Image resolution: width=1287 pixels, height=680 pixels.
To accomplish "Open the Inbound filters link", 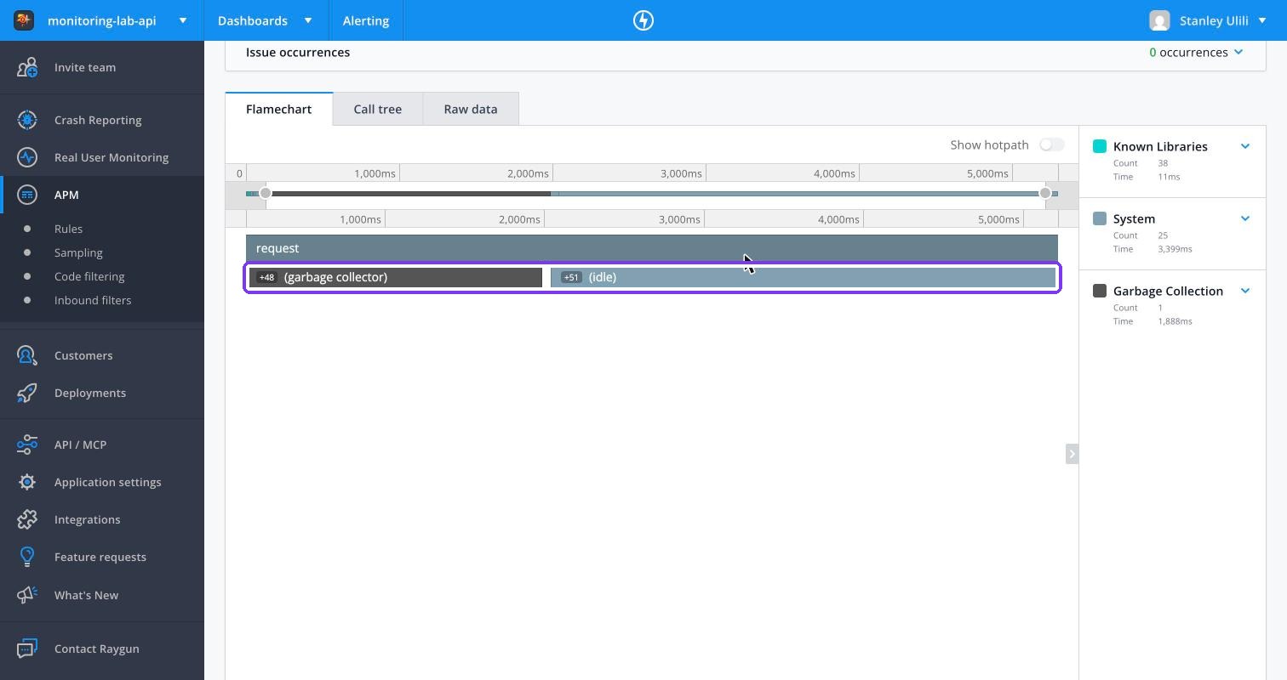I will (x=93, y=300).
